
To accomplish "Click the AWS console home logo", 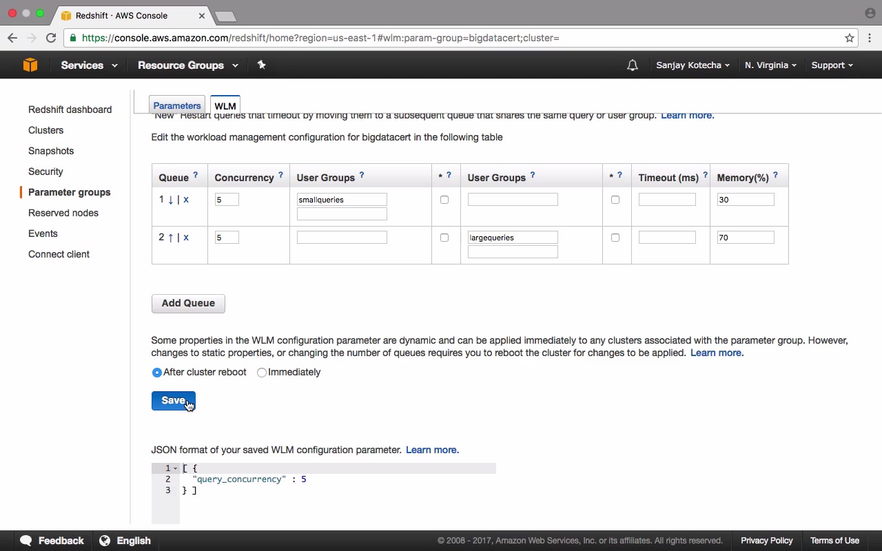I will [x=30, y=65].
